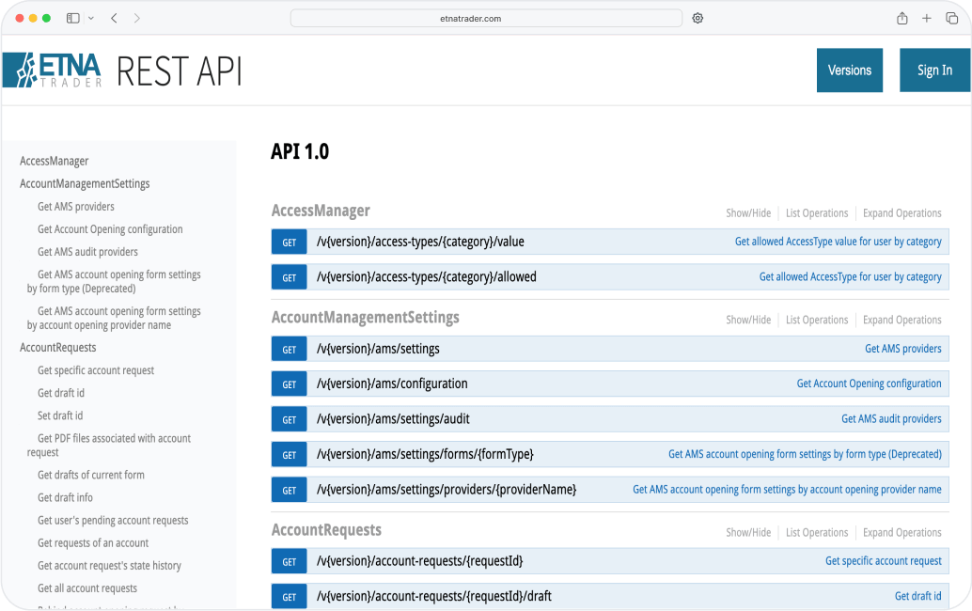The width and height of the screenshot is (972, 611).
Task: Select AccessManager in the sidebar
Action: tap(54, 161)
